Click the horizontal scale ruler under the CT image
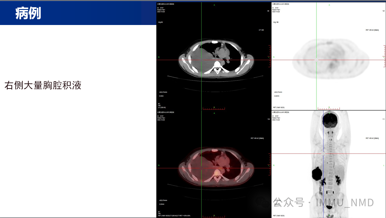 [214, 108]
